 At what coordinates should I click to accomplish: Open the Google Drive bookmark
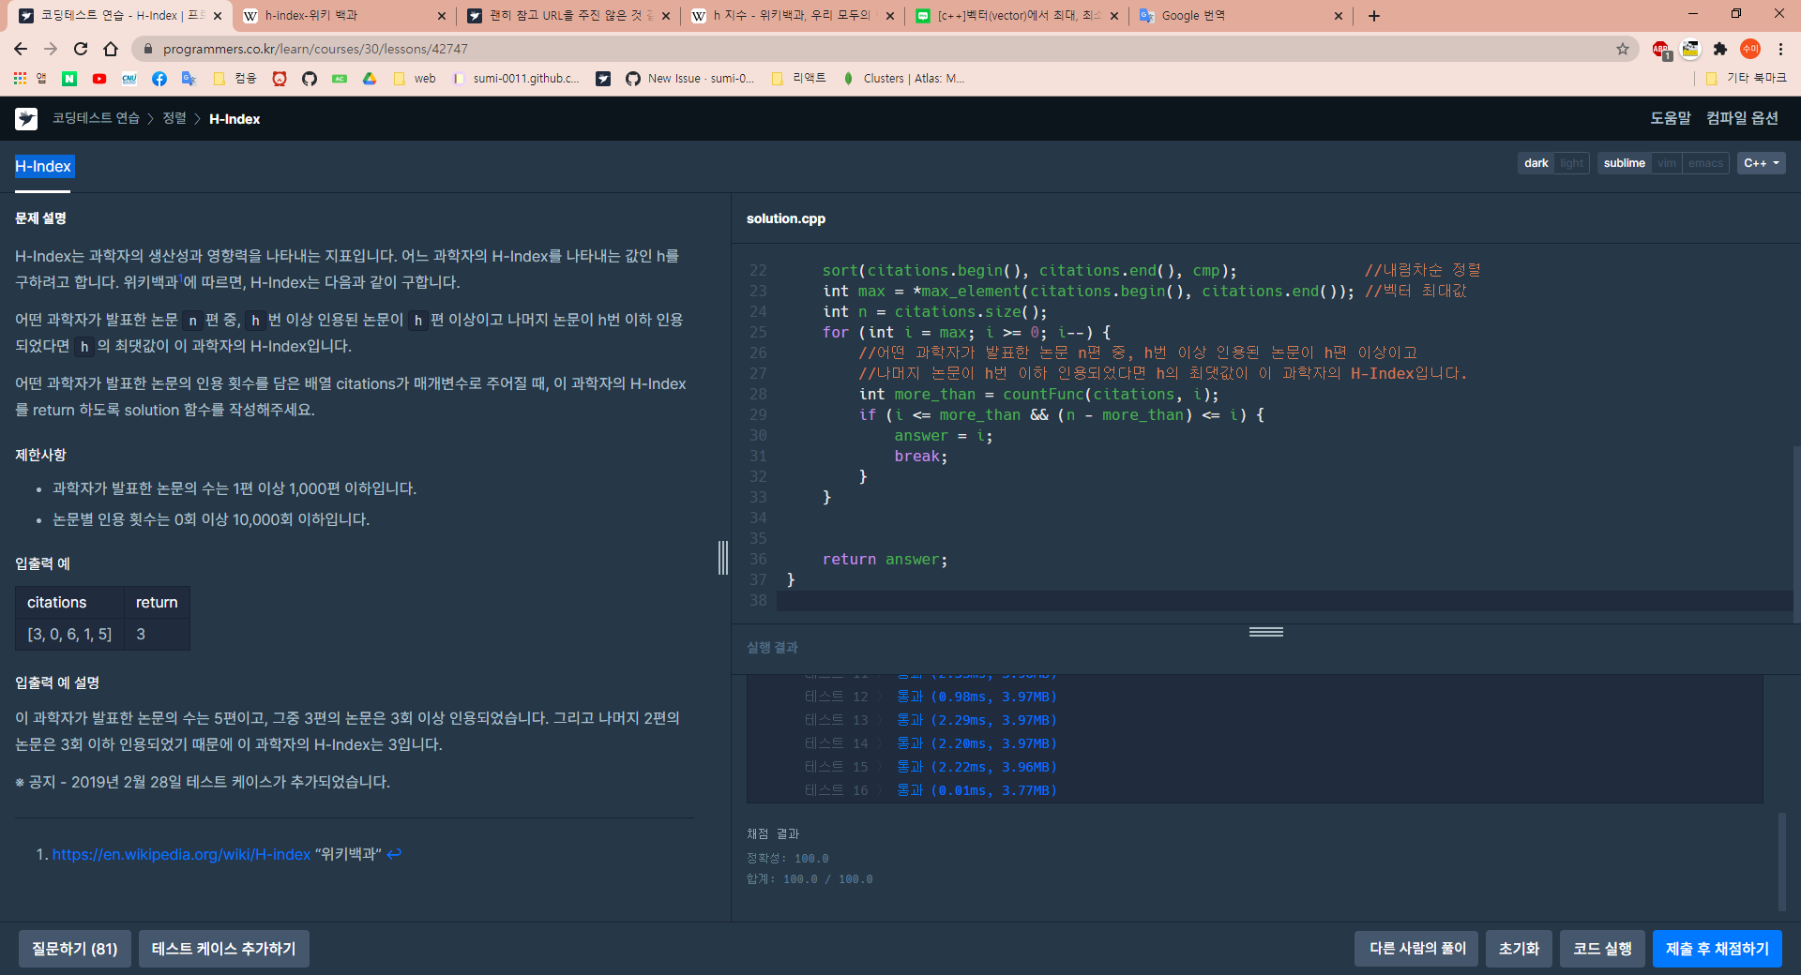(370, 79)
